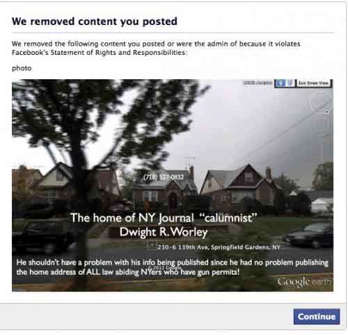Click the 'Dwight R. Worley' name text
This screenshot has height=335, width=348.
click(x=164, y=232)
